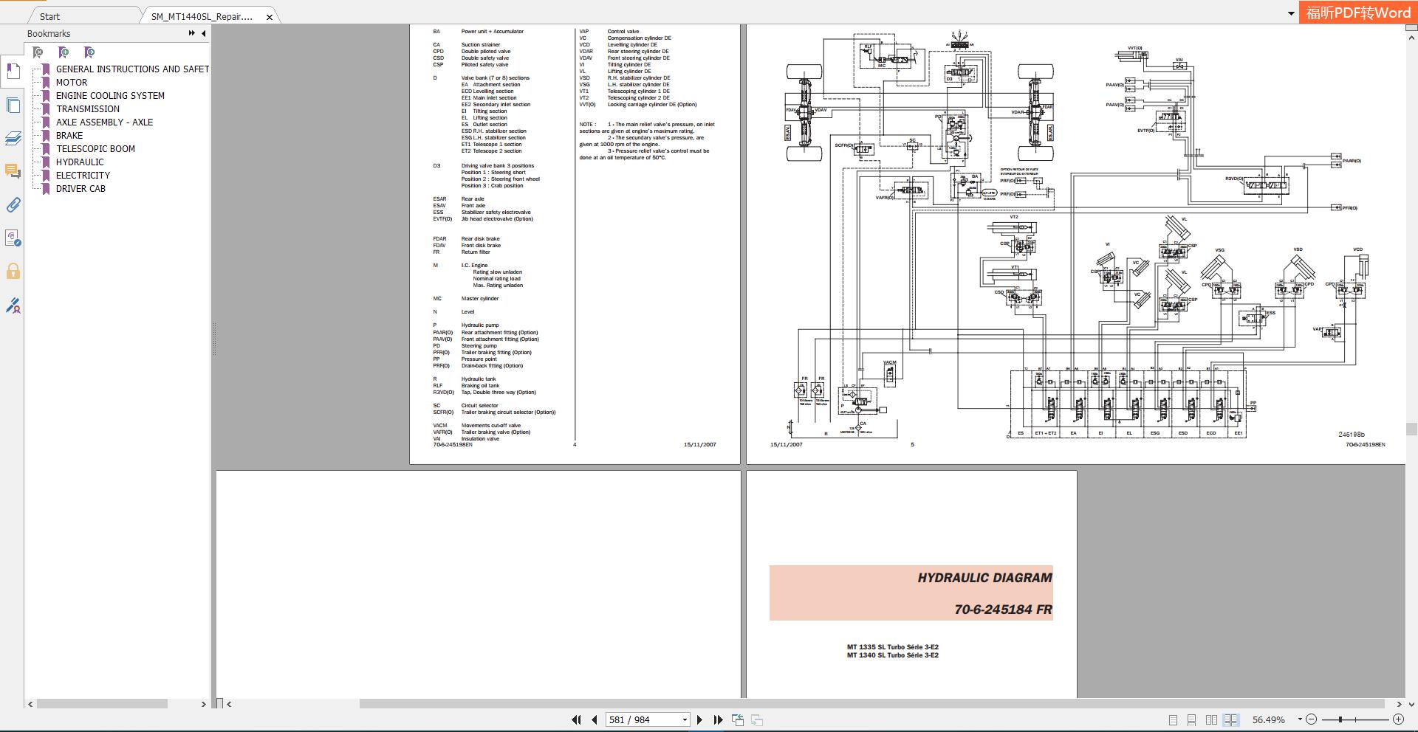Go to the first page
The height and width of the screenshot is (732, 1418).
pyautogui.click(x=576, y=719)
